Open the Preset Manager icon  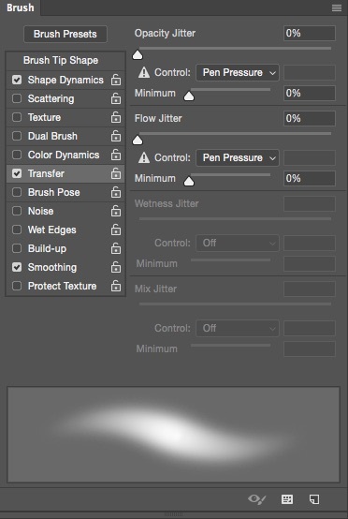coord(287,499)
